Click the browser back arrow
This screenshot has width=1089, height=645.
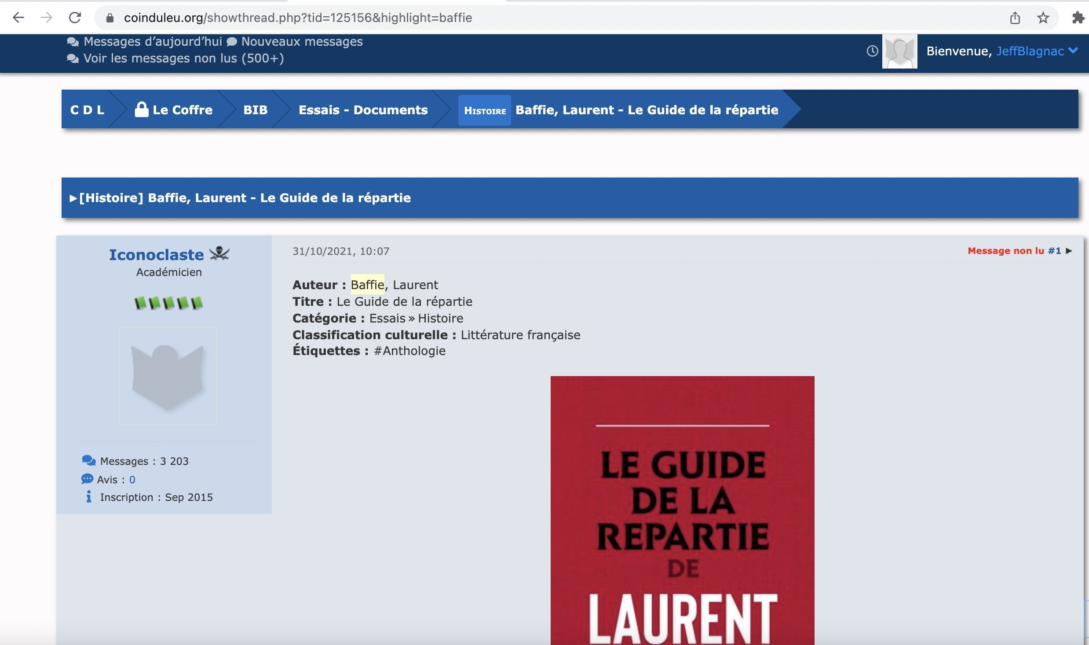18,18
